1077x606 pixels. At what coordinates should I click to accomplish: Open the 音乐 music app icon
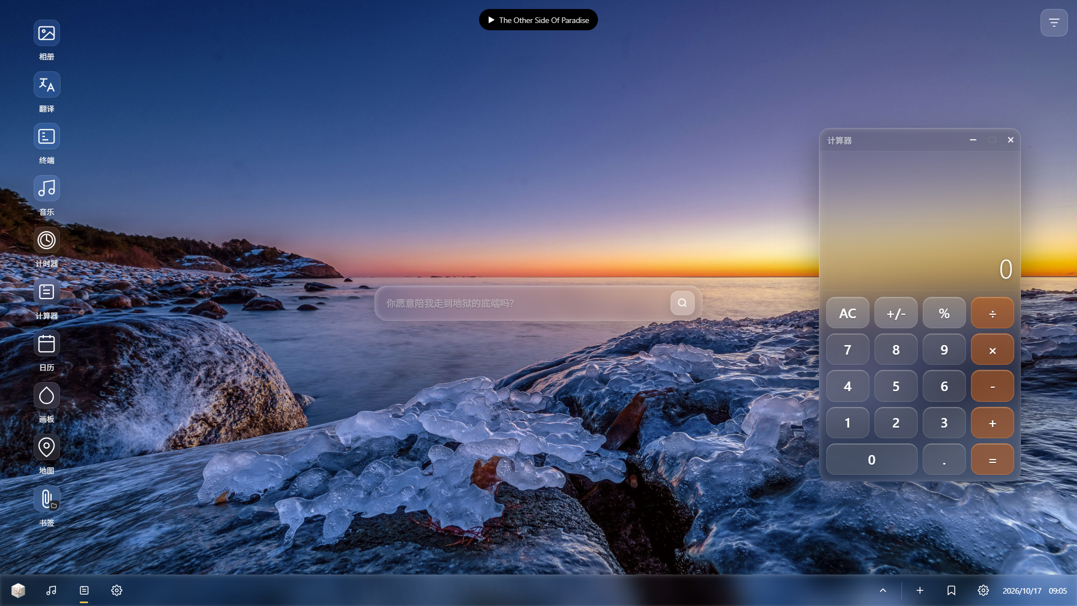[47, 189]
